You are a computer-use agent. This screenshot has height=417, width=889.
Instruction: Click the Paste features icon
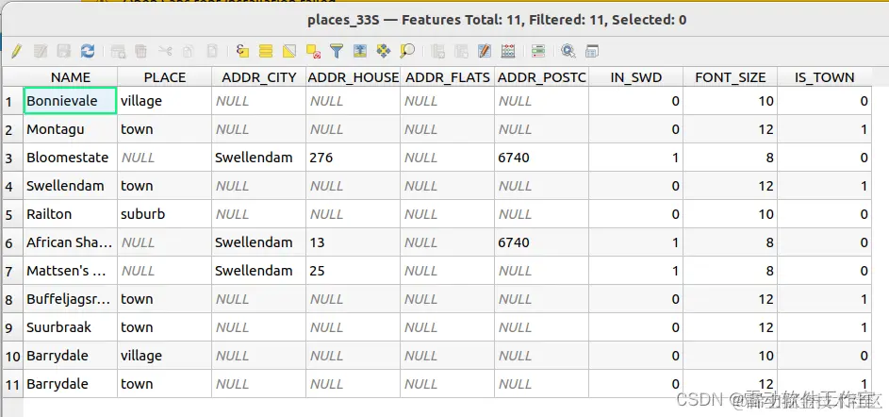211,51
